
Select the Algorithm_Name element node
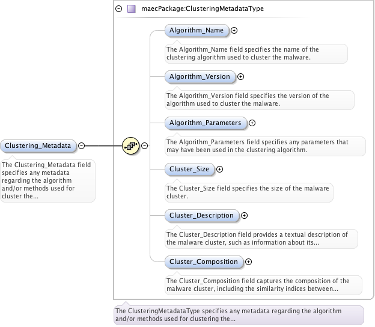197,30
